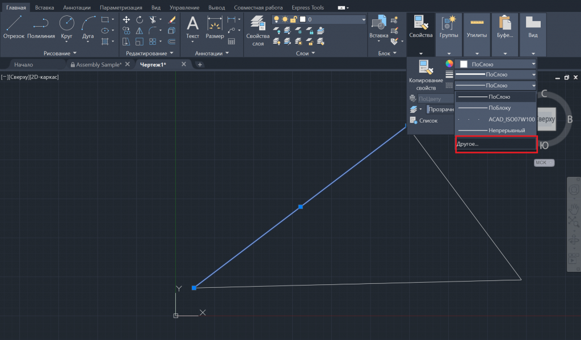Screen dimensions: 581x340
Task: Open the layer 0 dropdown list
Action: point(364,19)
